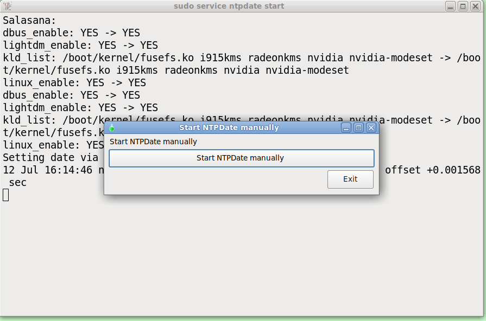Screen dimensions: 486x321
Task: Minimize the Start NTPDate manually dialog
Action: click(346, 127)
